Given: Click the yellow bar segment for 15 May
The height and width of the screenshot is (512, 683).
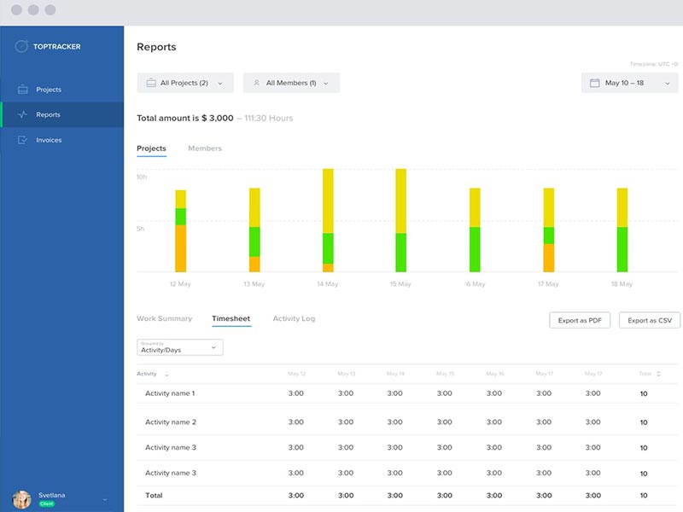Looking at the screenshot, I should [401, 201].
